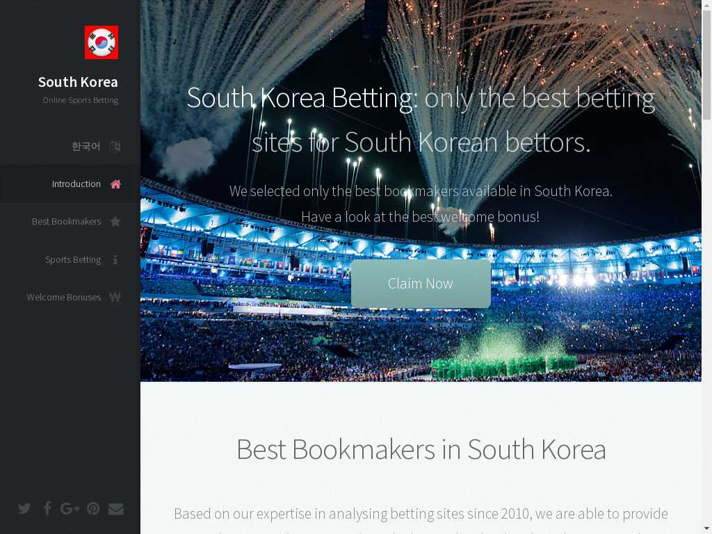Click the South Korea flag logo
Viewport: 712px width, 534px height.
point(102,42)
